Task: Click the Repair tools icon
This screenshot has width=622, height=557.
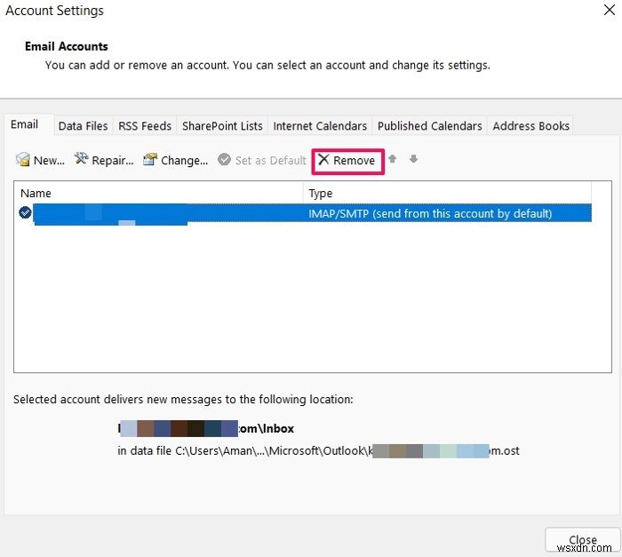Action: pos(82,159)
